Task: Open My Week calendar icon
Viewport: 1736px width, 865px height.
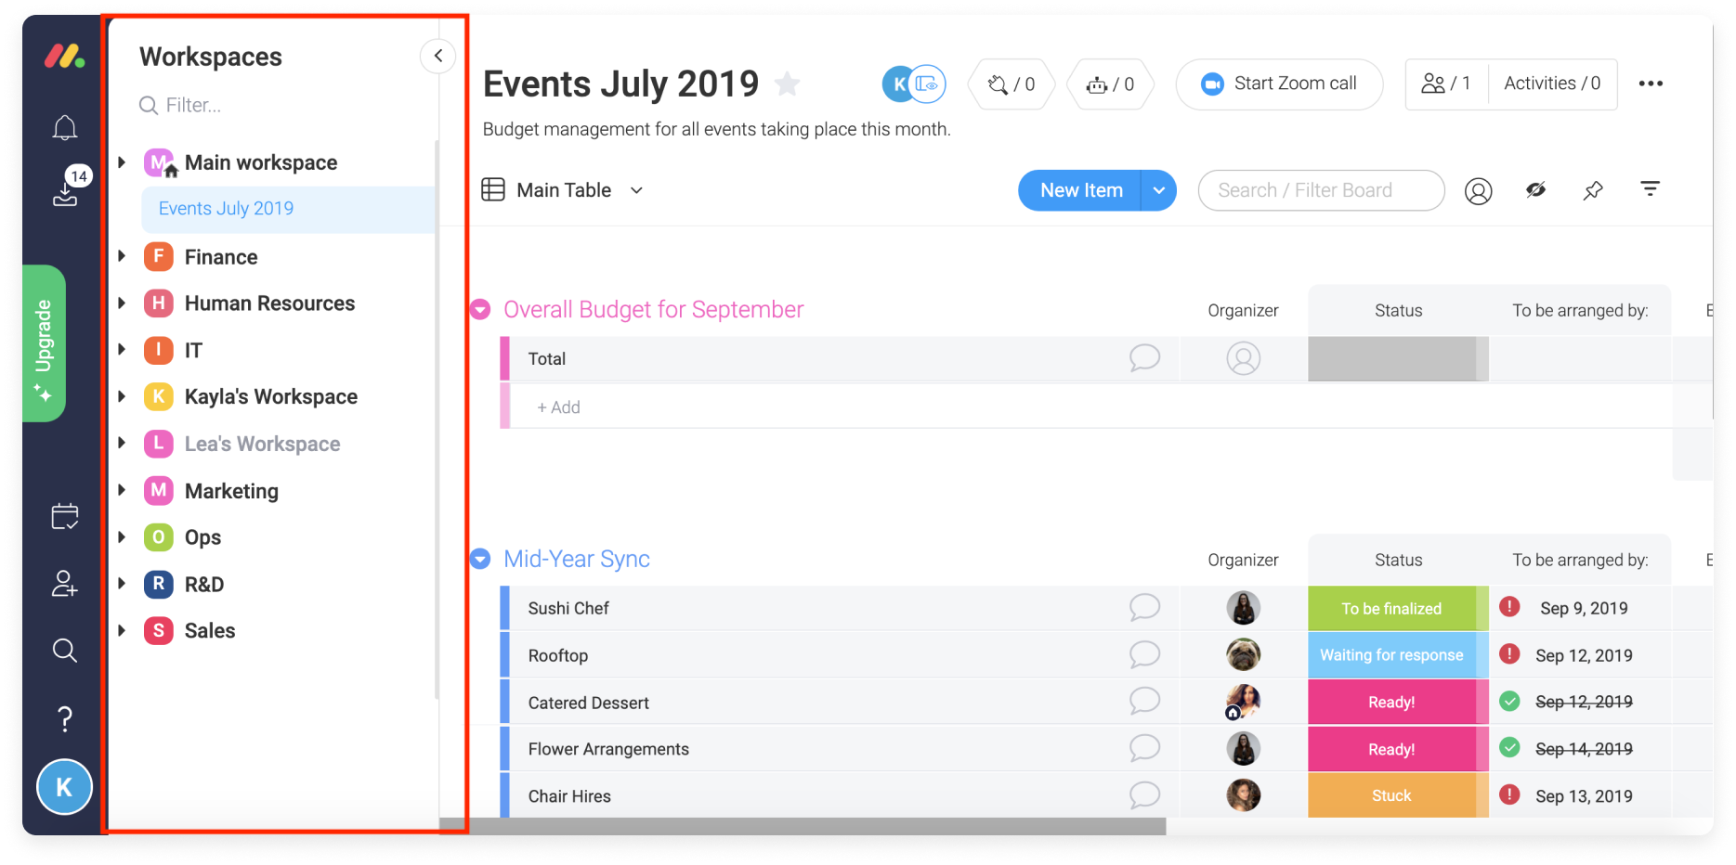Action: coord(64,516)
